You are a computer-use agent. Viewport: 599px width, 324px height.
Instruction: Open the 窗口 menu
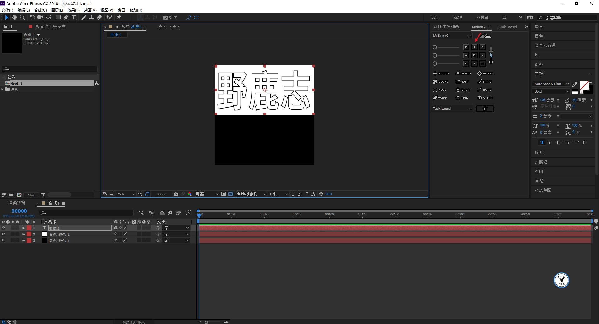(121, 10)
